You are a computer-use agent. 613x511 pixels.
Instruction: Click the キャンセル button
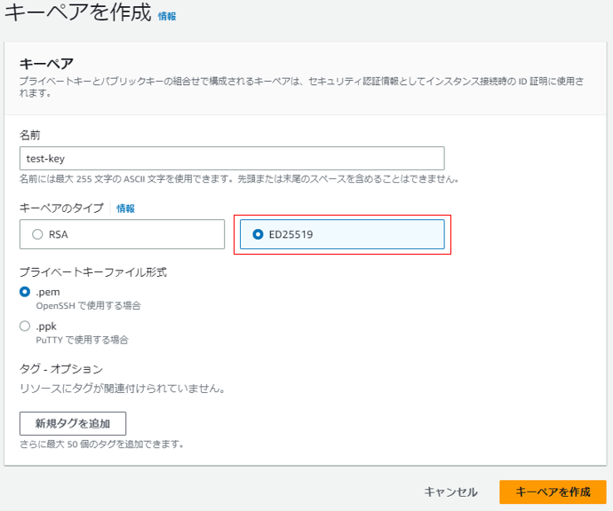pyautogui.click(x=450, y=491)
